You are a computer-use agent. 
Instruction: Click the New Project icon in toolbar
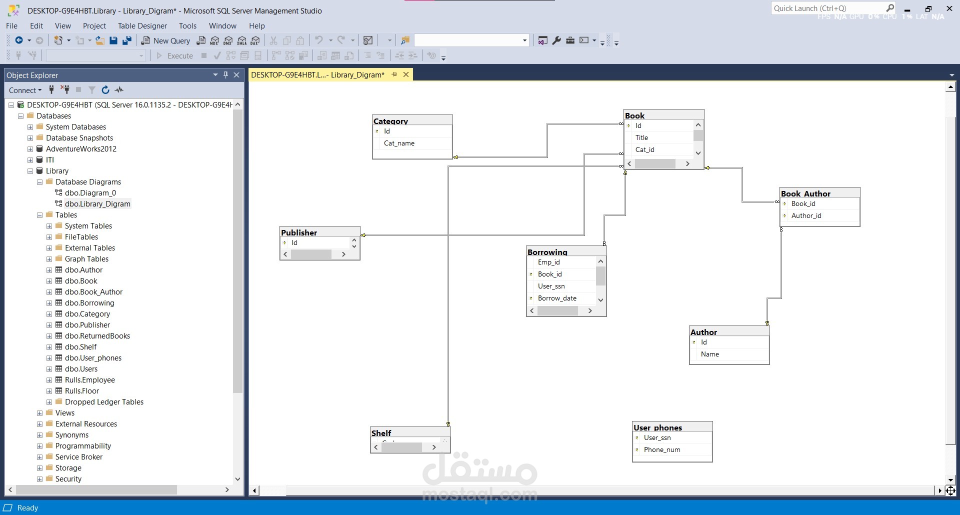click(x=58, y=40)
